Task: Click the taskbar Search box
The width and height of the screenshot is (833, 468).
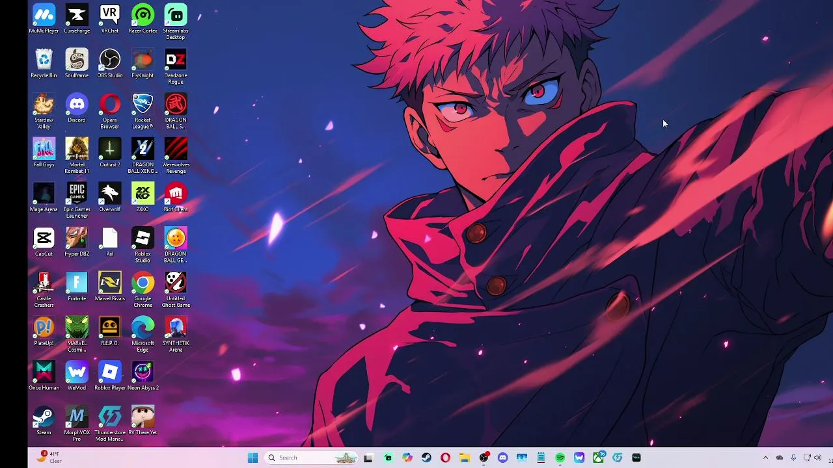Action: [312, 458]
